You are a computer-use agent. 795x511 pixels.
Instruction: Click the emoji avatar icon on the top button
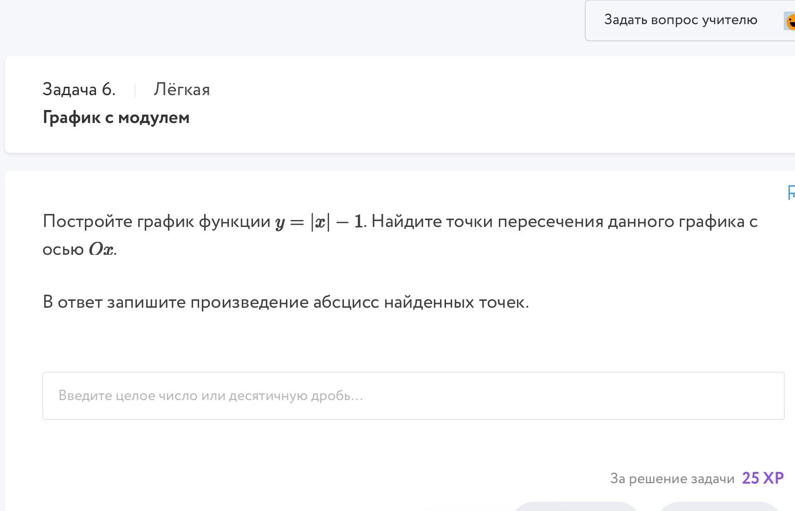click(x=790, y=21)
